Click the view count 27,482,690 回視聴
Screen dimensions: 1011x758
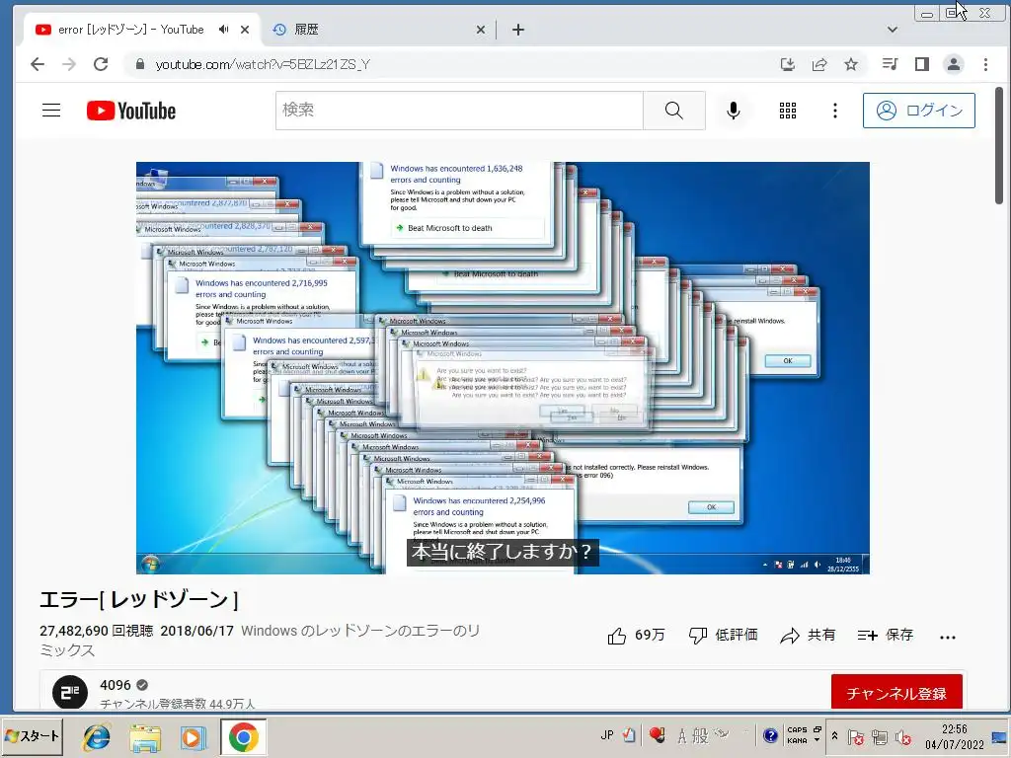click(96, 631)
